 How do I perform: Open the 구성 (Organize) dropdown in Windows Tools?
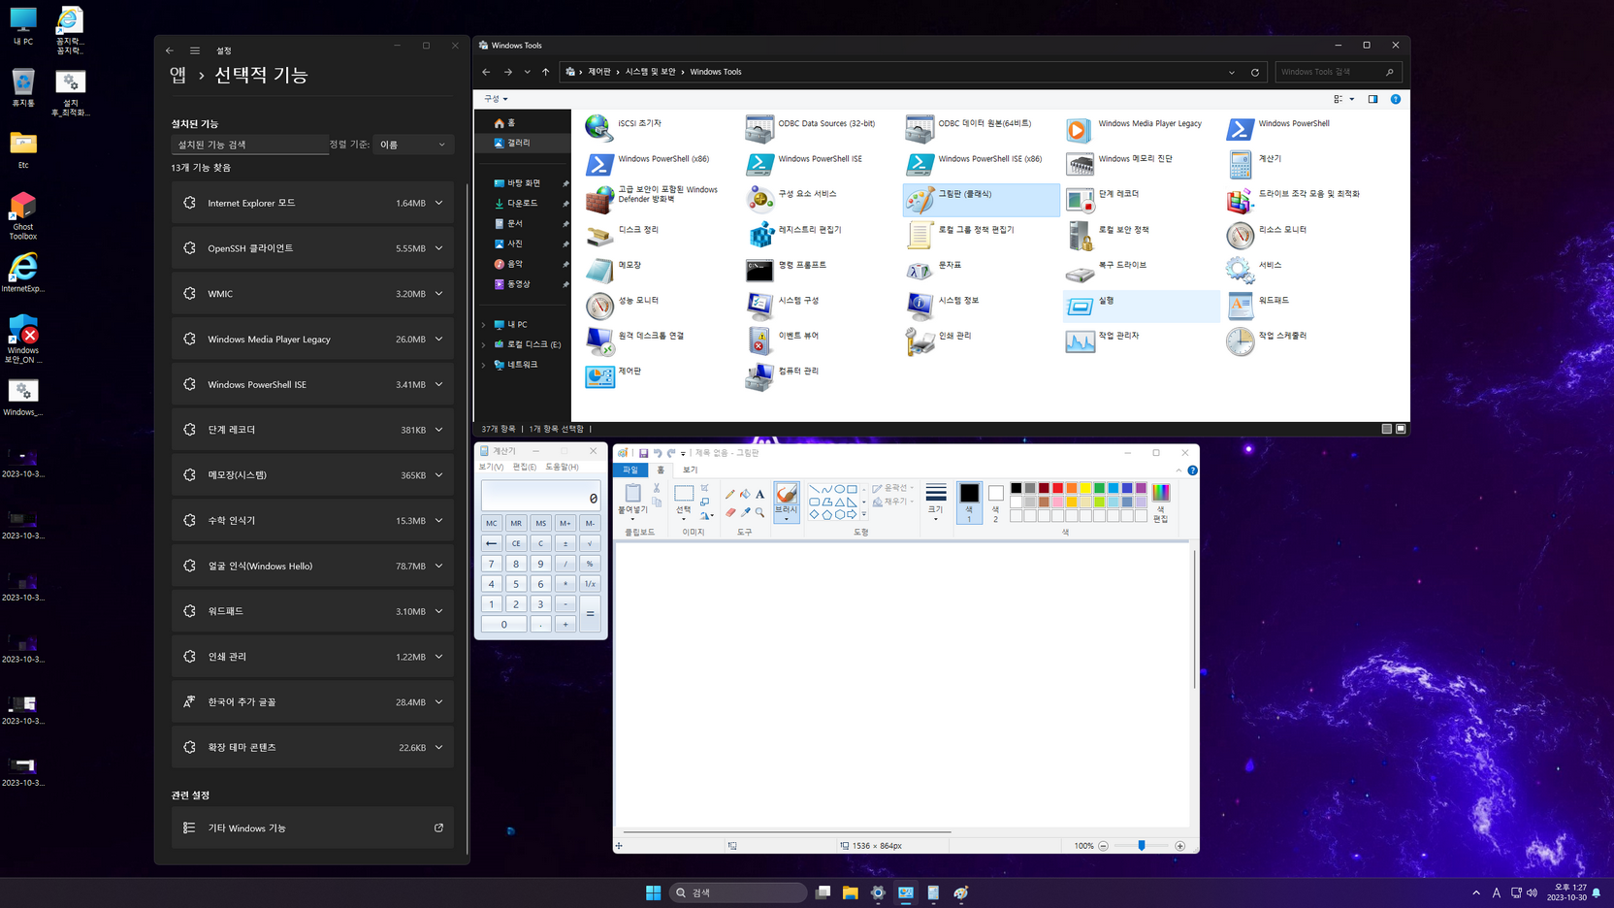[x=496, y=99]
